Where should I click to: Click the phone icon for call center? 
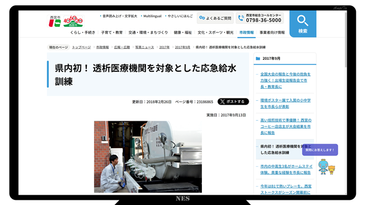[241, 18]
